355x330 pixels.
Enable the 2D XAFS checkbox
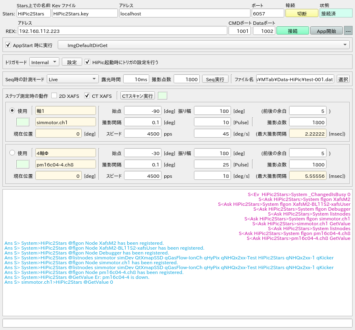pyautogui.click(x=54, y=96)
